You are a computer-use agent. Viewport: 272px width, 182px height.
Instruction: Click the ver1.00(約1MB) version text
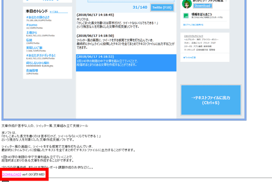point(34,174)
